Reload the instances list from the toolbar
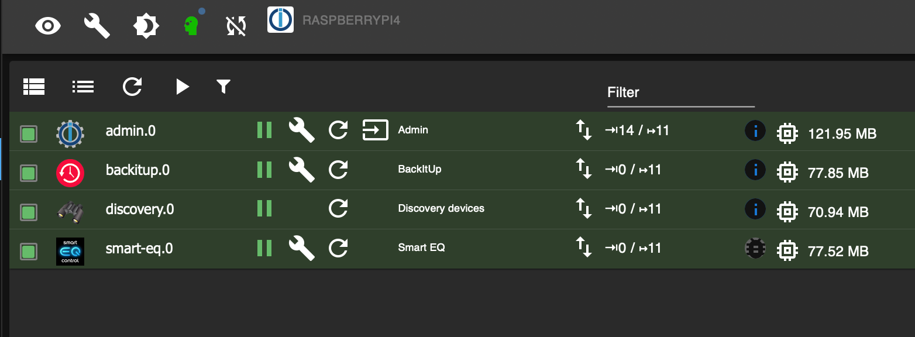 pyautogui.click(x=132, y=87)
